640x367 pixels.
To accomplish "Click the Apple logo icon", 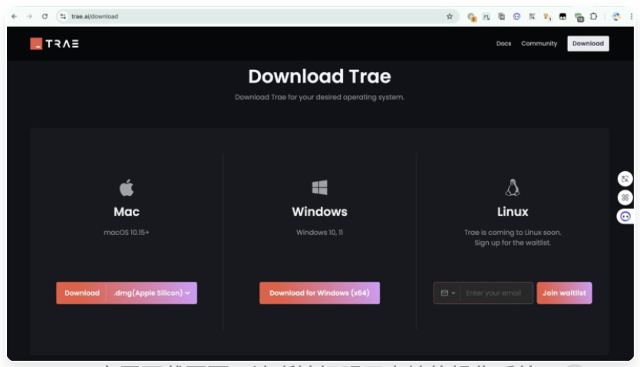I will click(127, 187).
